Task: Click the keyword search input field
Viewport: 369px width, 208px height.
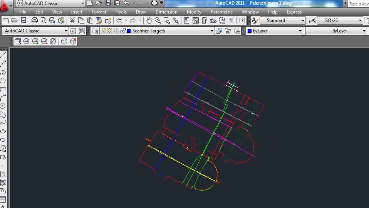Action: (x=359, y=3)
